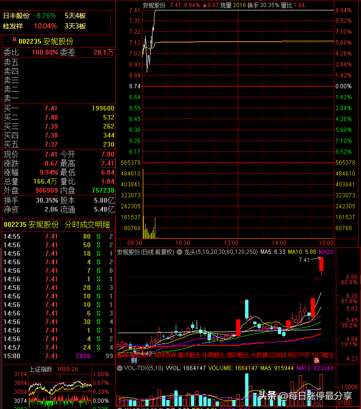Click the 涨 limit-up marker icon
Image resolution: width=361 pixels, height=409 pixels.
[317, 361]
